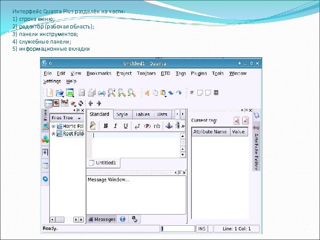Switch to the Lists toolbar tab
The width and height of the screenshot is (320, 240).
point(163,115)
